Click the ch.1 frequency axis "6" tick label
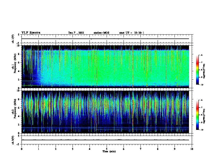This screenshot has width=216, height=167. (19, 62)
